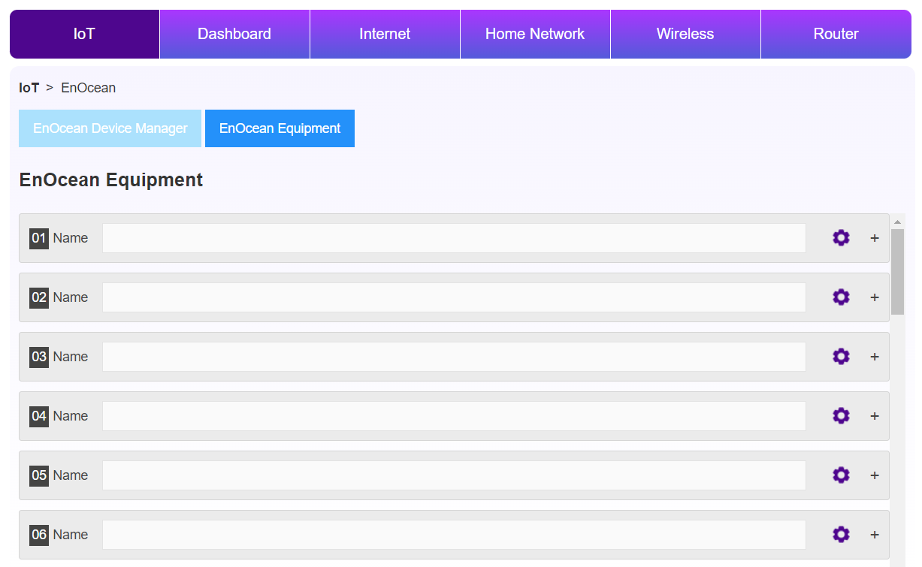Expand equipment 03 row with plus
This screenshot has height=567, width=922.
click(x=875, y=357)
